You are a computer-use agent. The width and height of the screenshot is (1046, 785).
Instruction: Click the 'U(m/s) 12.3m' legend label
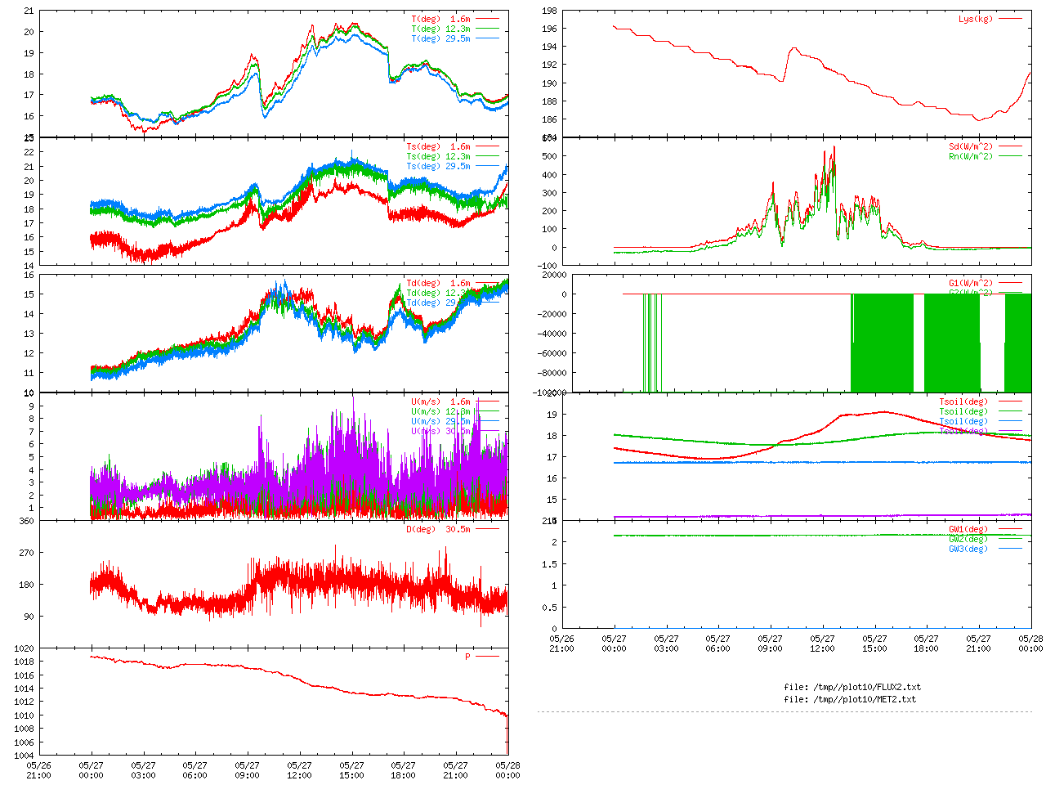pyautogui.click(x=440, y=412)
